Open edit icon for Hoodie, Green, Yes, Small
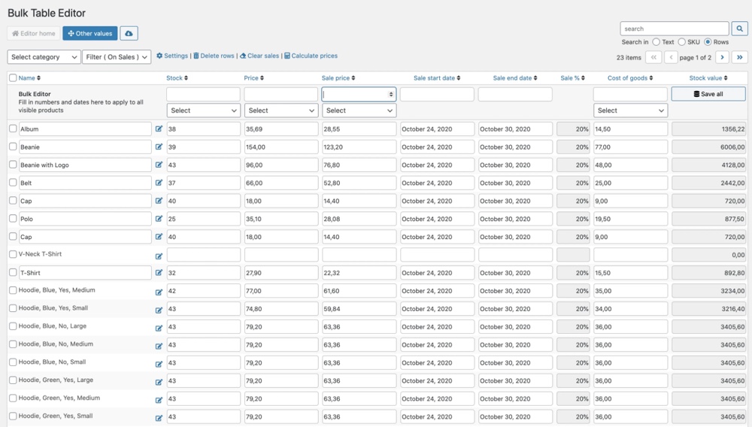This screenshot has width=752, height=427. click(x=159, y=418)
